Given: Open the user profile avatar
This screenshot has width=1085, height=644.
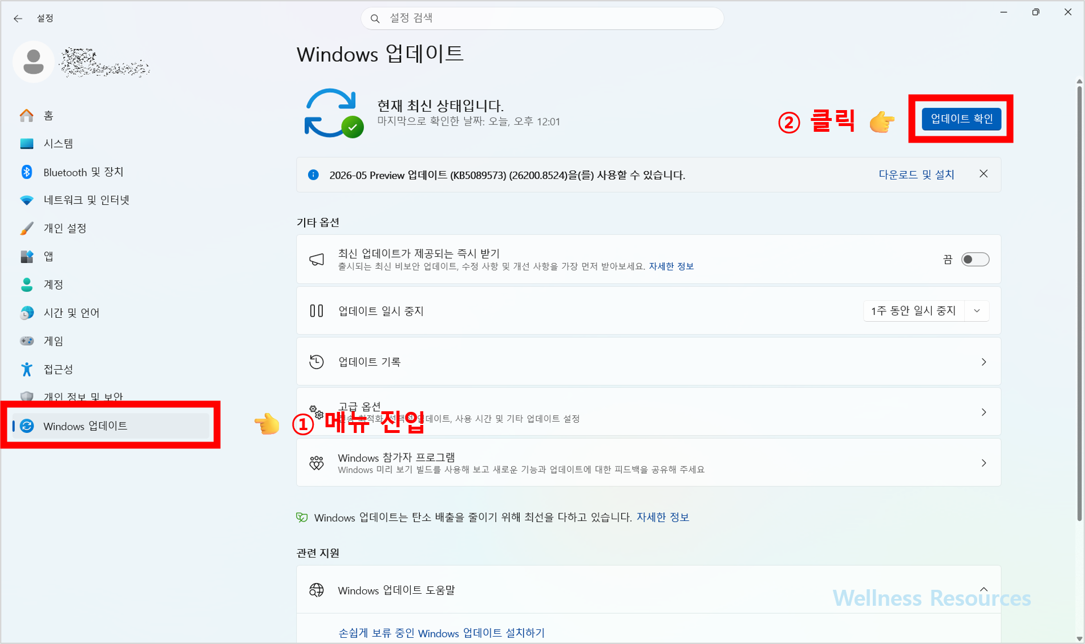Looking at the screenshot, I should point(34,62).
